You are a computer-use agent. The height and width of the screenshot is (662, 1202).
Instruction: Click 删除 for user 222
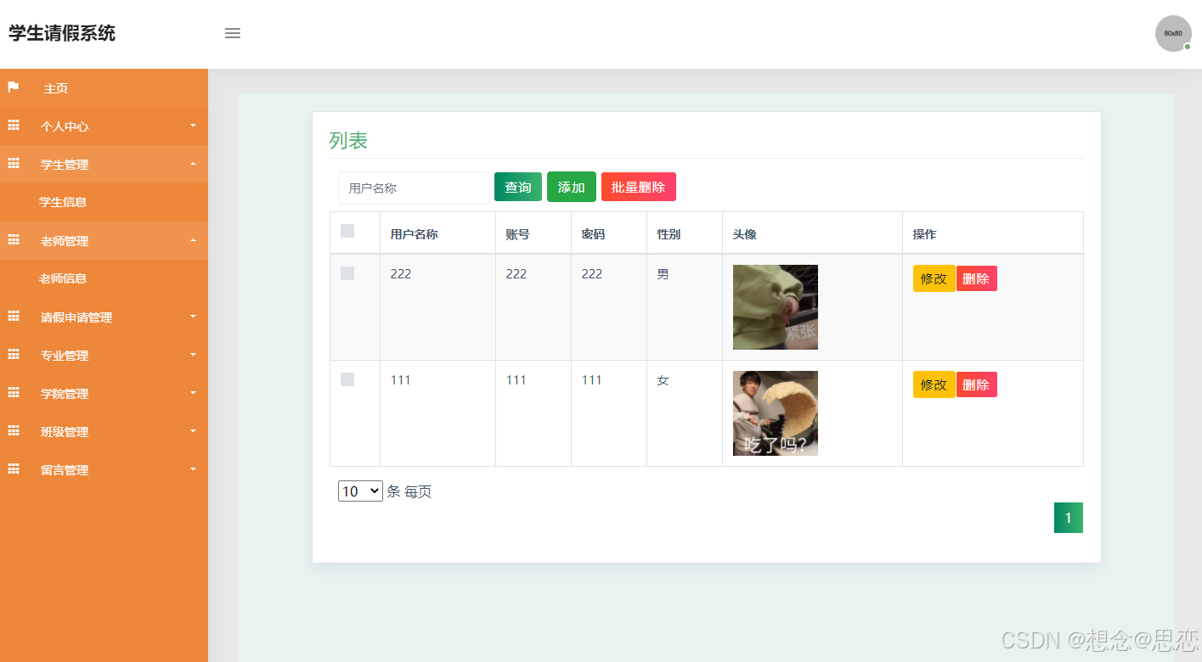coord(977,278)
